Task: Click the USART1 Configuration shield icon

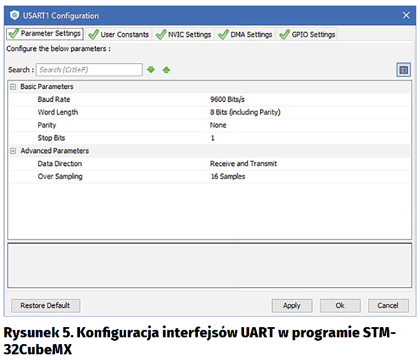Action: click(15, 15)
